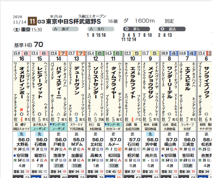Image resolution: width=216 pixels, height=178 pixels.
Task: Select horse レピアーウィット
Action: [40, 83]
